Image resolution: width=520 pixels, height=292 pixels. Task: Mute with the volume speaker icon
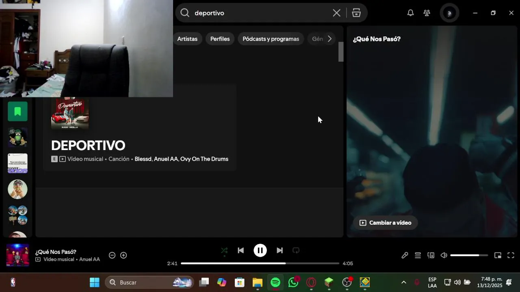tap(444, 255)
